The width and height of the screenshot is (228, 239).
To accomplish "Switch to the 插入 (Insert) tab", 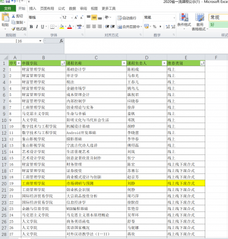I will tap(32, 9).
